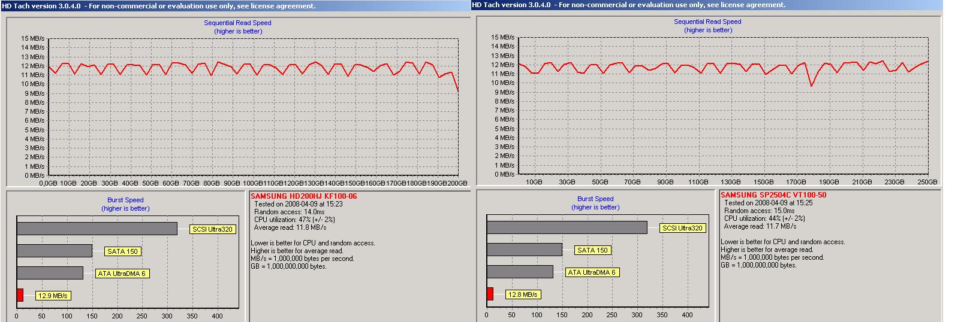Click the 200GB axis label on left graph
This screenshot has height=322, width=970.
click(x=457, y=183)
